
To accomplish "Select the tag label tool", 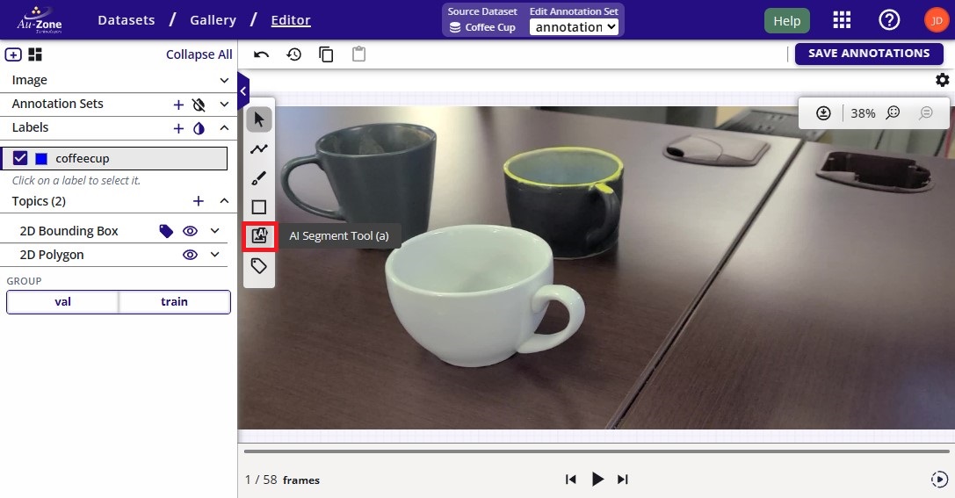I will pos(259,266).
